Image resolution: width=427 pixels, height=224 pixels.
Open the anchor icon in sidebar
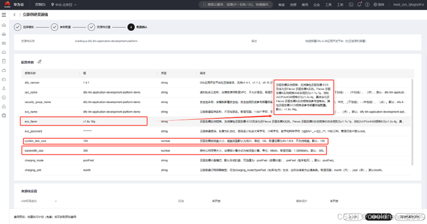(4, 89)
